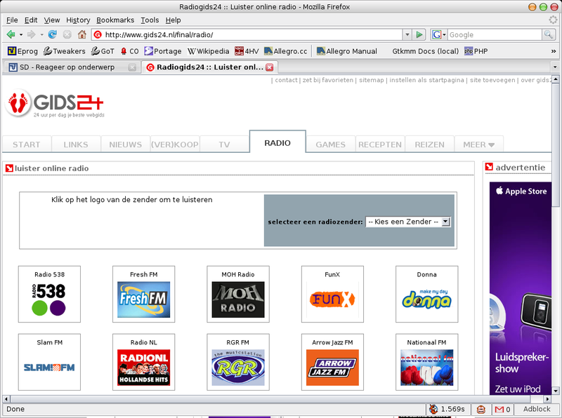The image size is (562, 418).
Task: Open the Back button history dropdown arrow
Action: pos(21,34)
